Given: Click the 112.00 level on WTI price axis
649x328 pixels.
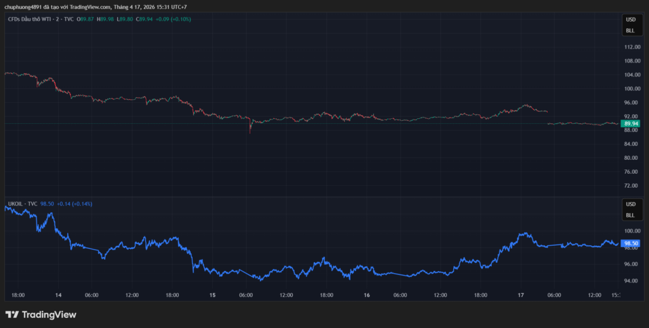Looking at the screenshot, I should [631, 47].
